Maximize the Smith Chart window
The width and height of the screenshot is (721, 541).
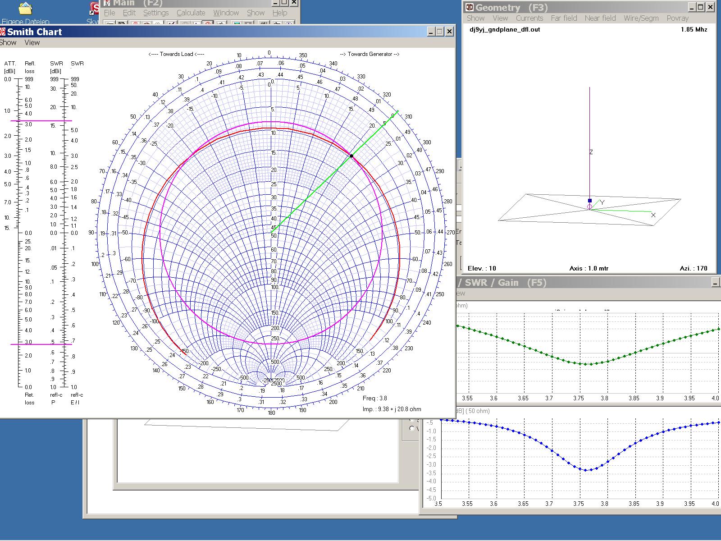point(440,32)
